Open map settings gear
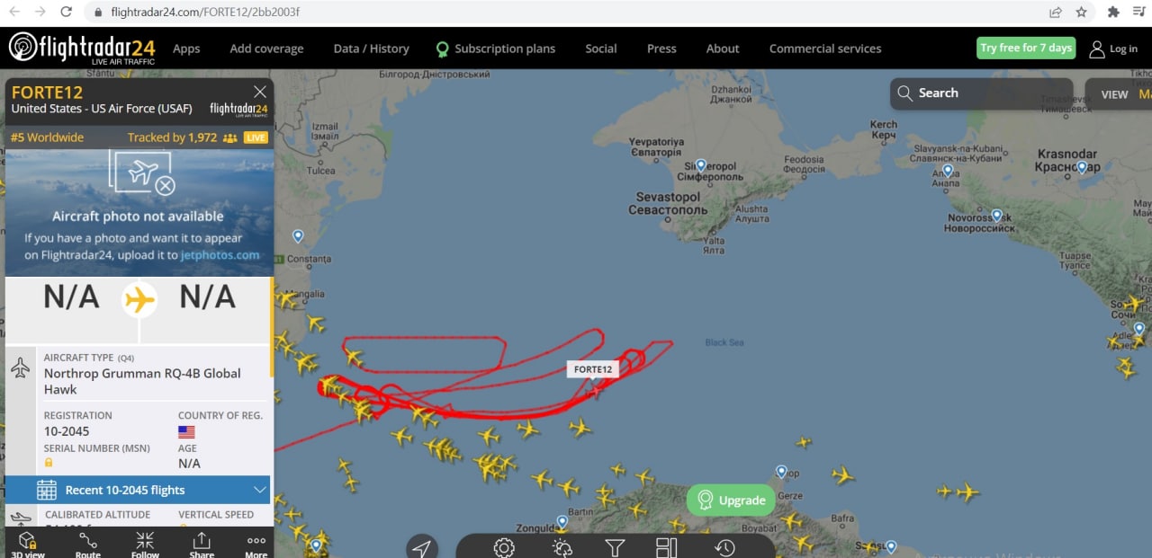1152x558 pixels. (x=504, y=547)
